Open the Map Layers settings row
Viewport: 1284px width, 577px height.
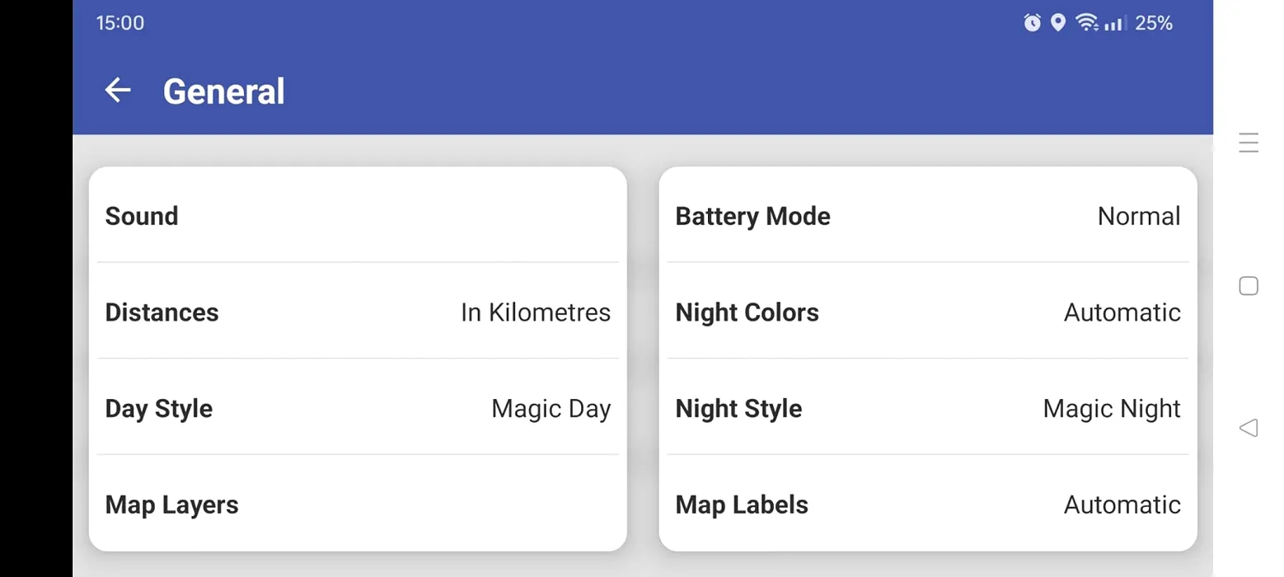point(358,504)
